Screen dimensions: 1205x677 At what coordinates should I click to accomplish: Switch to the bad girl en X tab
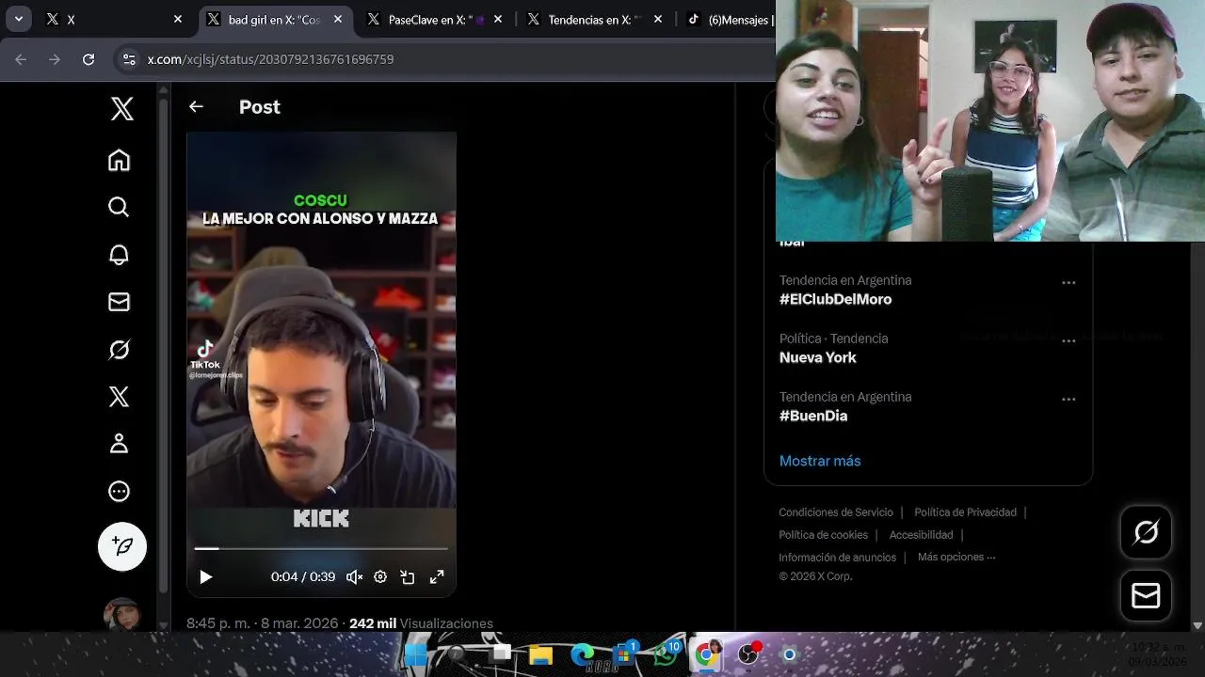275,19
